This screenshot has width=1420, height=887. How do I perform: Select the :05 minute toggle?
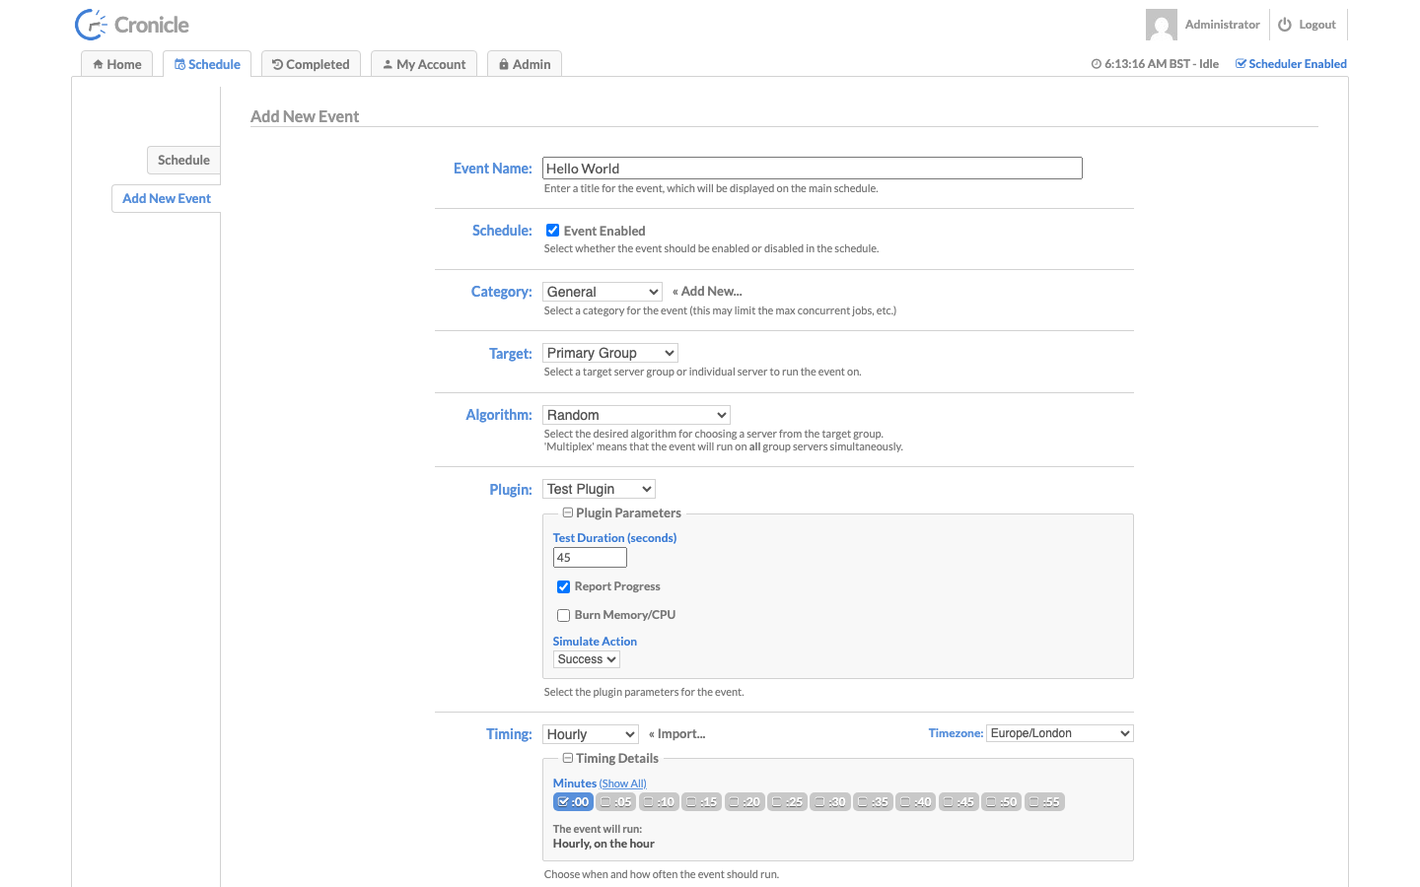(616, 802)
